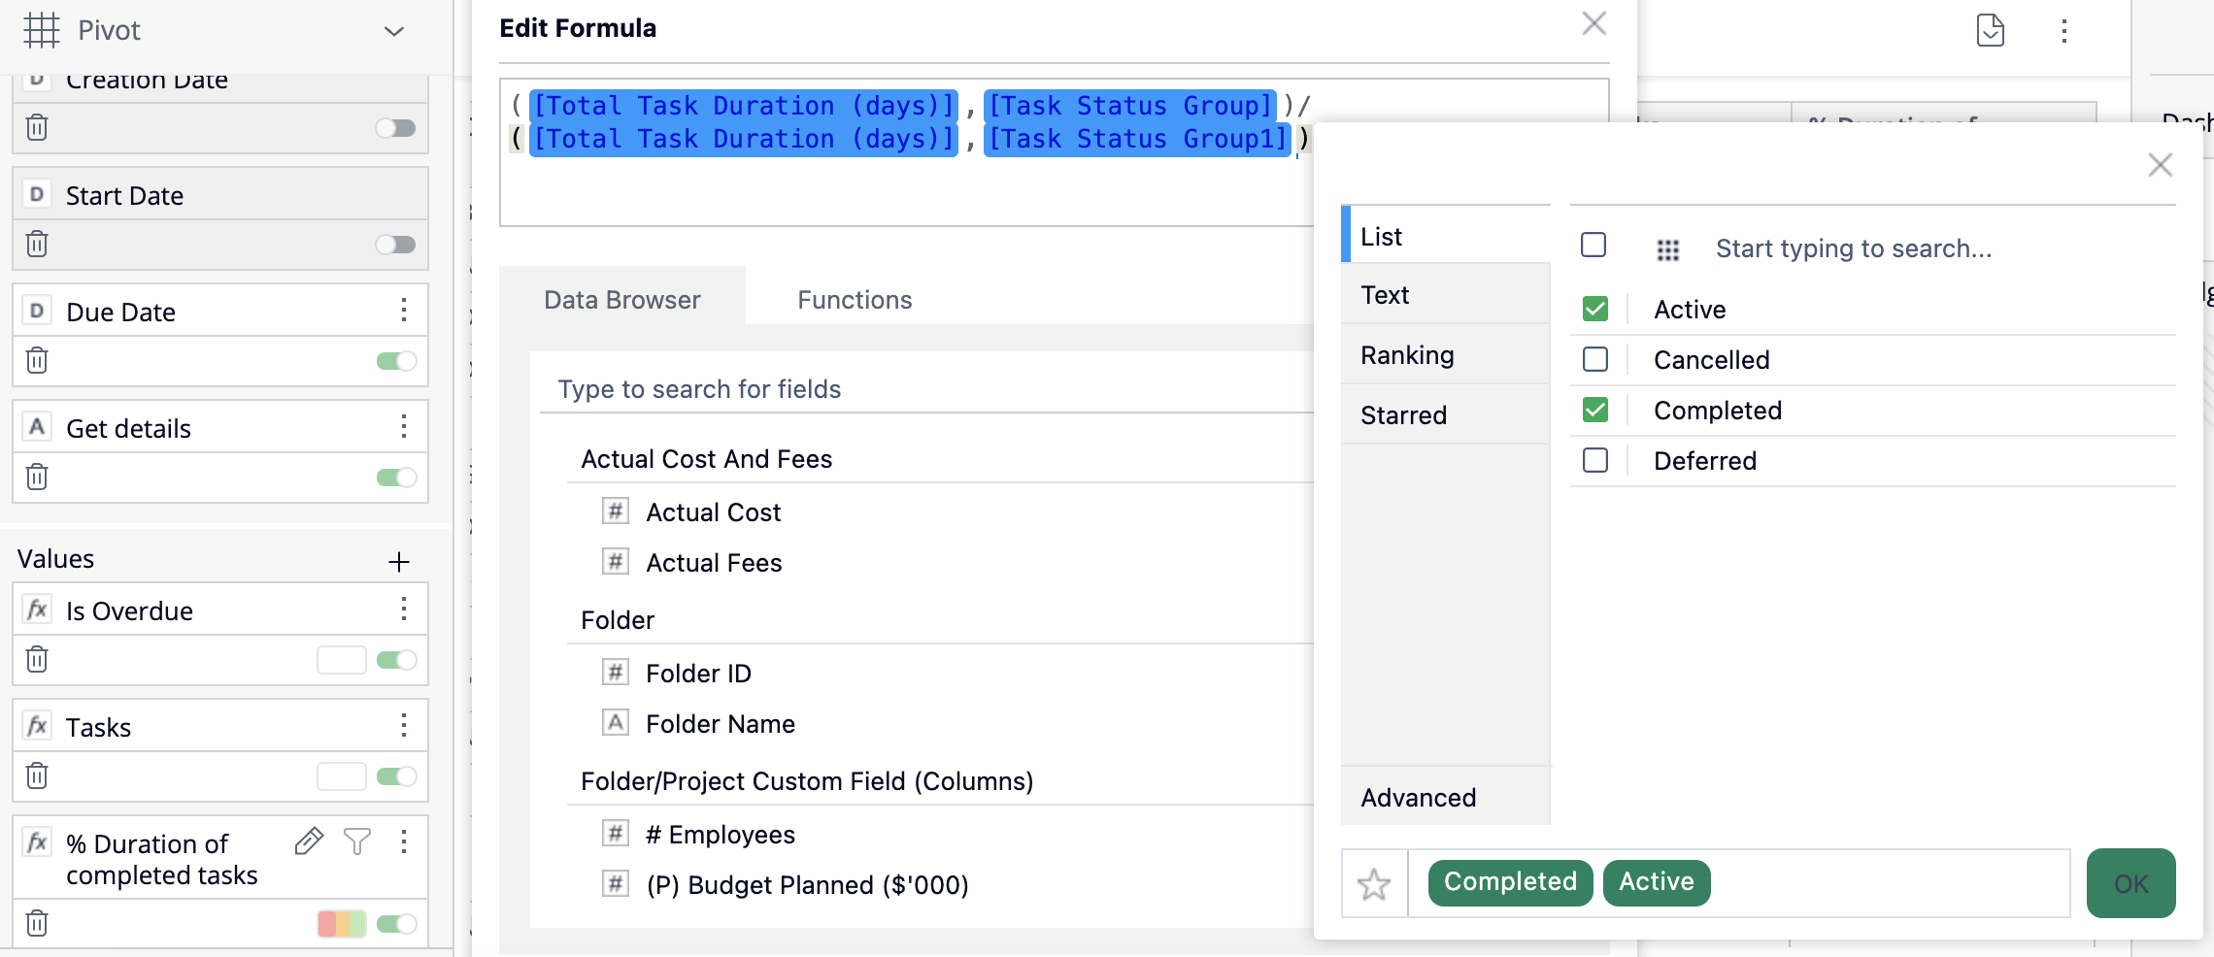Click the document export icon at top
The height and width of the screenshot is (957, 2214).
[x=1990, y=30]
